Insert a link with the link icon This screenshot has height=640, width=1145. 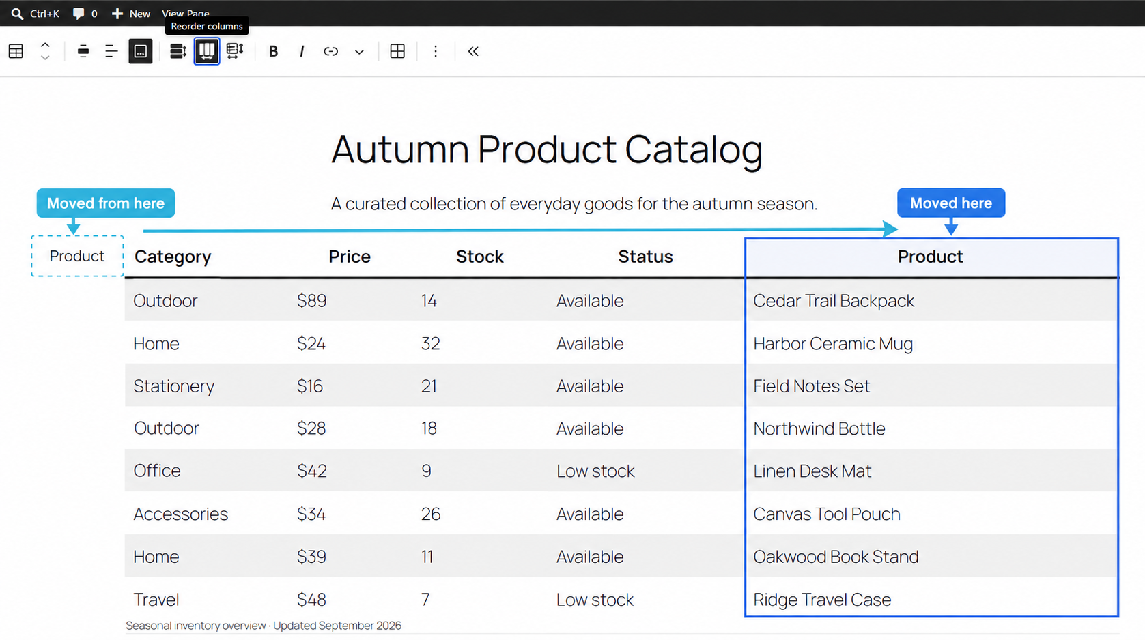point(330,51)
